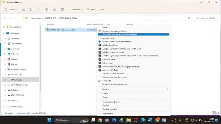Click the Delete trash icon in toolbar

[62, 9]
